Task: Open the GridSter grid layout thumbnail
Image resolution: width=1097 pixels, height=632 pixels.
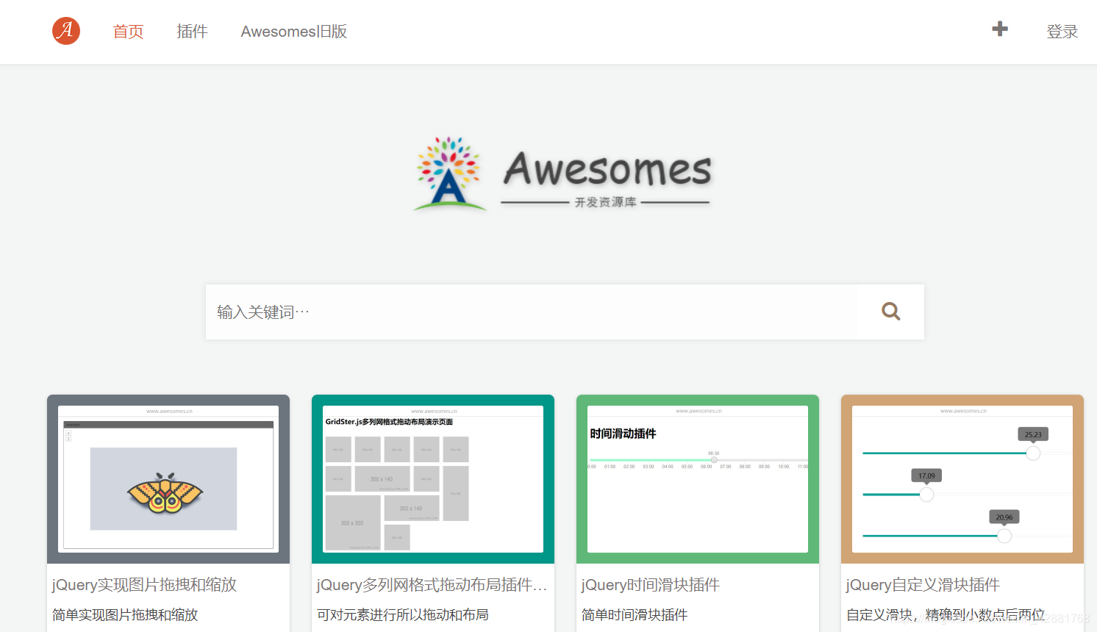Action: [433, 479]
